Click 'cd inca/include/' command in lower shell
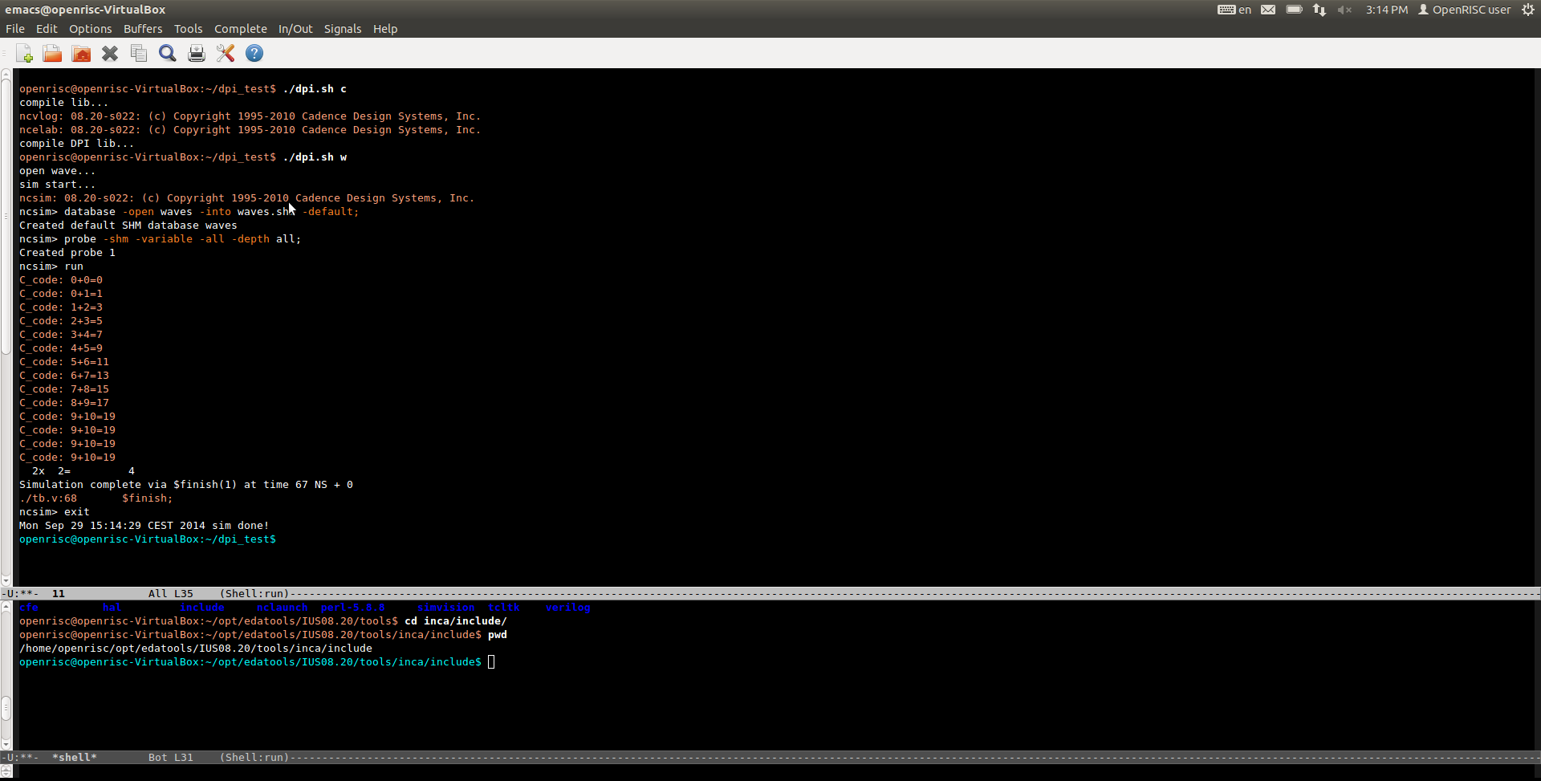The image size is (1541, 781). click(456, 621)
